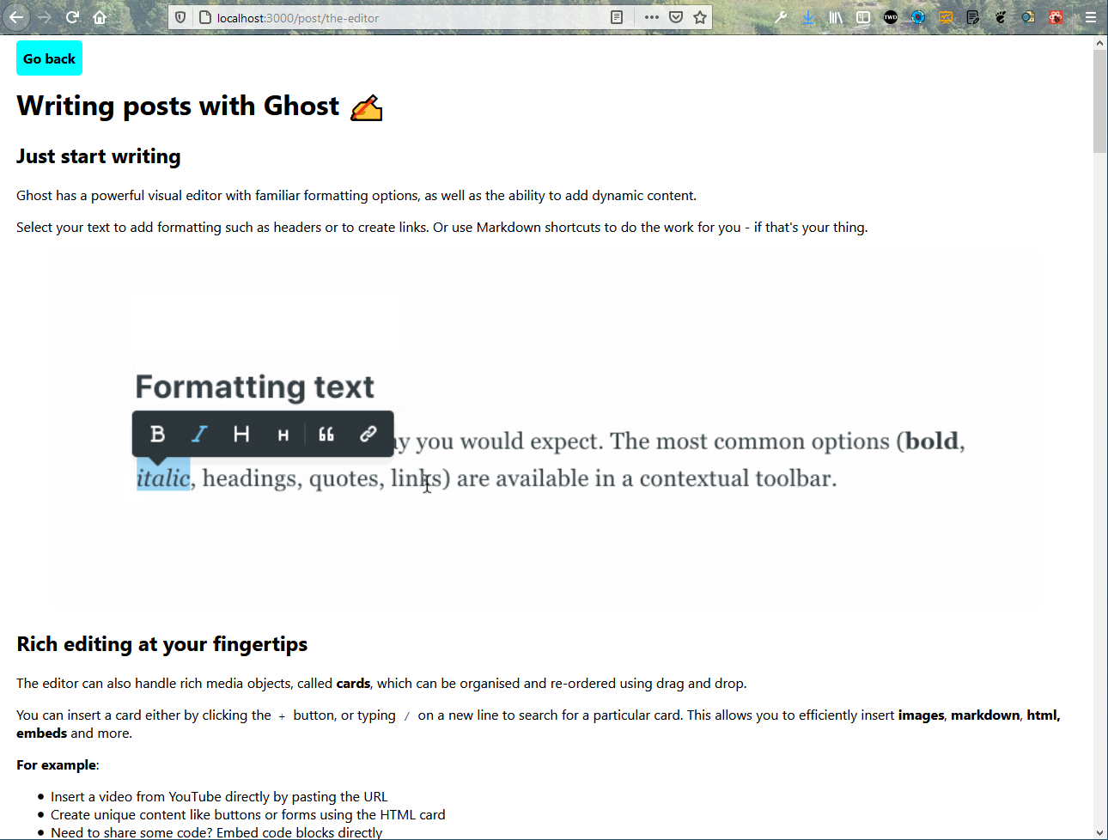
Task: Click the orange presentation extension icon
Action: click(946, 17)
